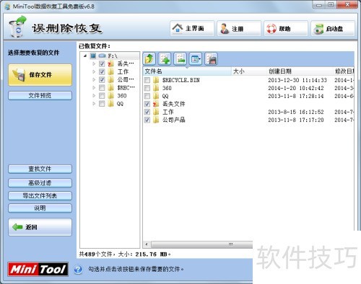Click the 说明 button
The width and height of the screenshot is (361, 284).
tap(40, 208)
